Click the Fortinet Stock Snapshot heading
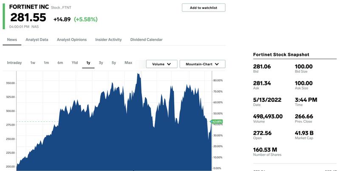 (x=281, y=55)
